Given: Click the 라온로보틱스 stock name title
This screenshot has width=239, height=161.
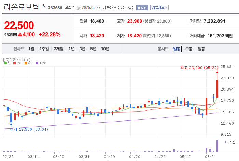Looking at the screenshot, I should click(x=25, y=7).
